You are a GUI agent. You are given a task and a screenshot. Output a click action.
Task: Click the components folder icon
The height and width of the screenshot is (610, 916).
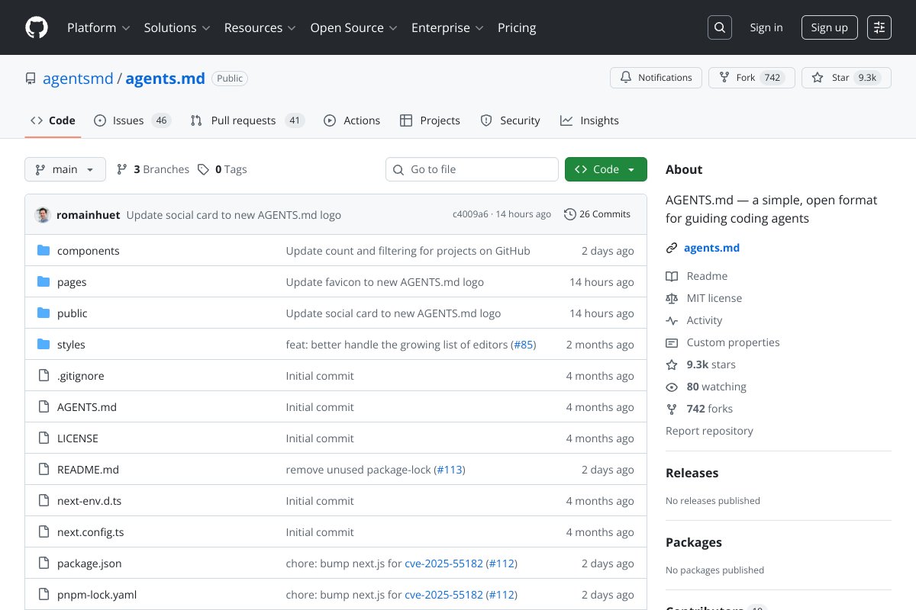click(x=44, y=251)
